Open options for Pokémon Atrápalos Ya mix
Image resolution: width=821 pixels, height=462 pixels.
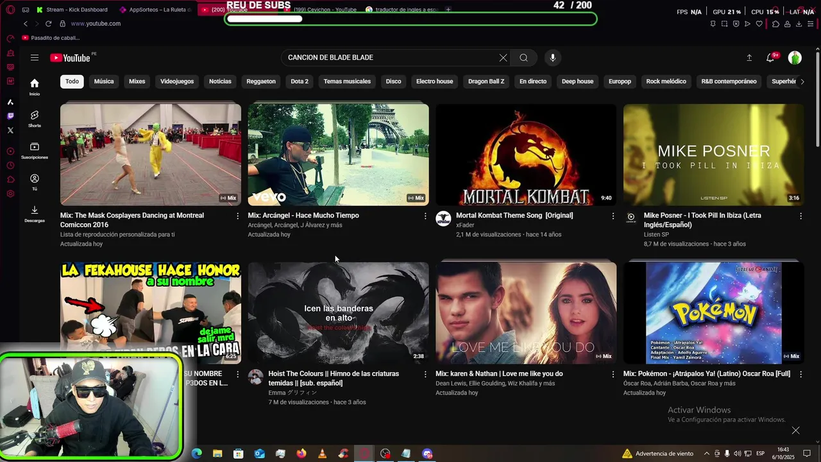(800, 374)
